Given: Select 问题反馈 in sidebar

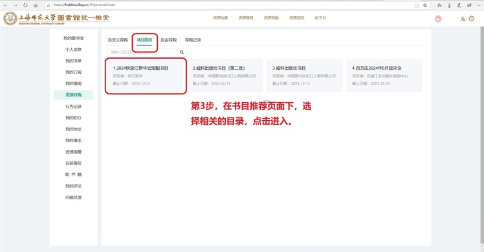Looking at the screenshot, I should tap(74, 198).
